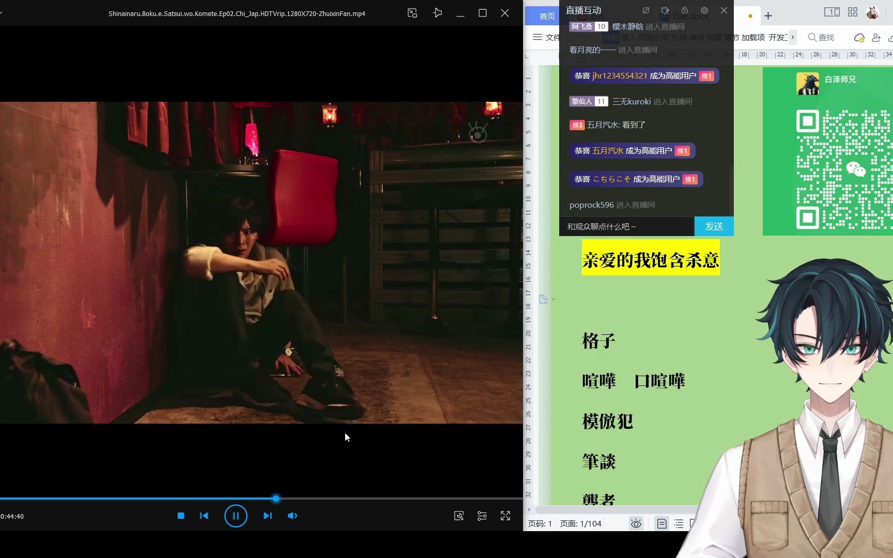Click username poprock596 in chat
Screen dimensions: 893x558
click(x=591, y=205)
